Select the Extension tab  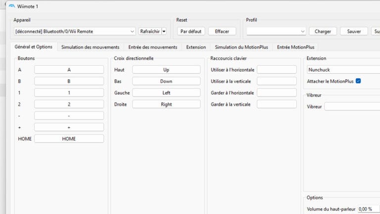196,47
